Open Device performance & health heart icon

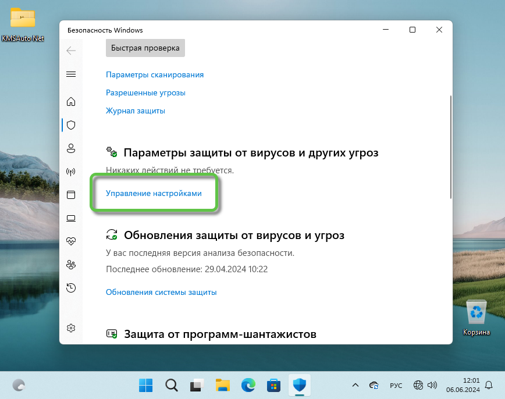click(71, 241)
